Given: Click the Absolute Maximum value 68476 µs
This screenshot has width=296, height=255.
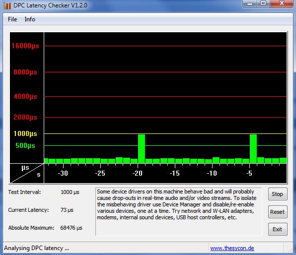Looking at the screenshot, I should tap(71, 228).
